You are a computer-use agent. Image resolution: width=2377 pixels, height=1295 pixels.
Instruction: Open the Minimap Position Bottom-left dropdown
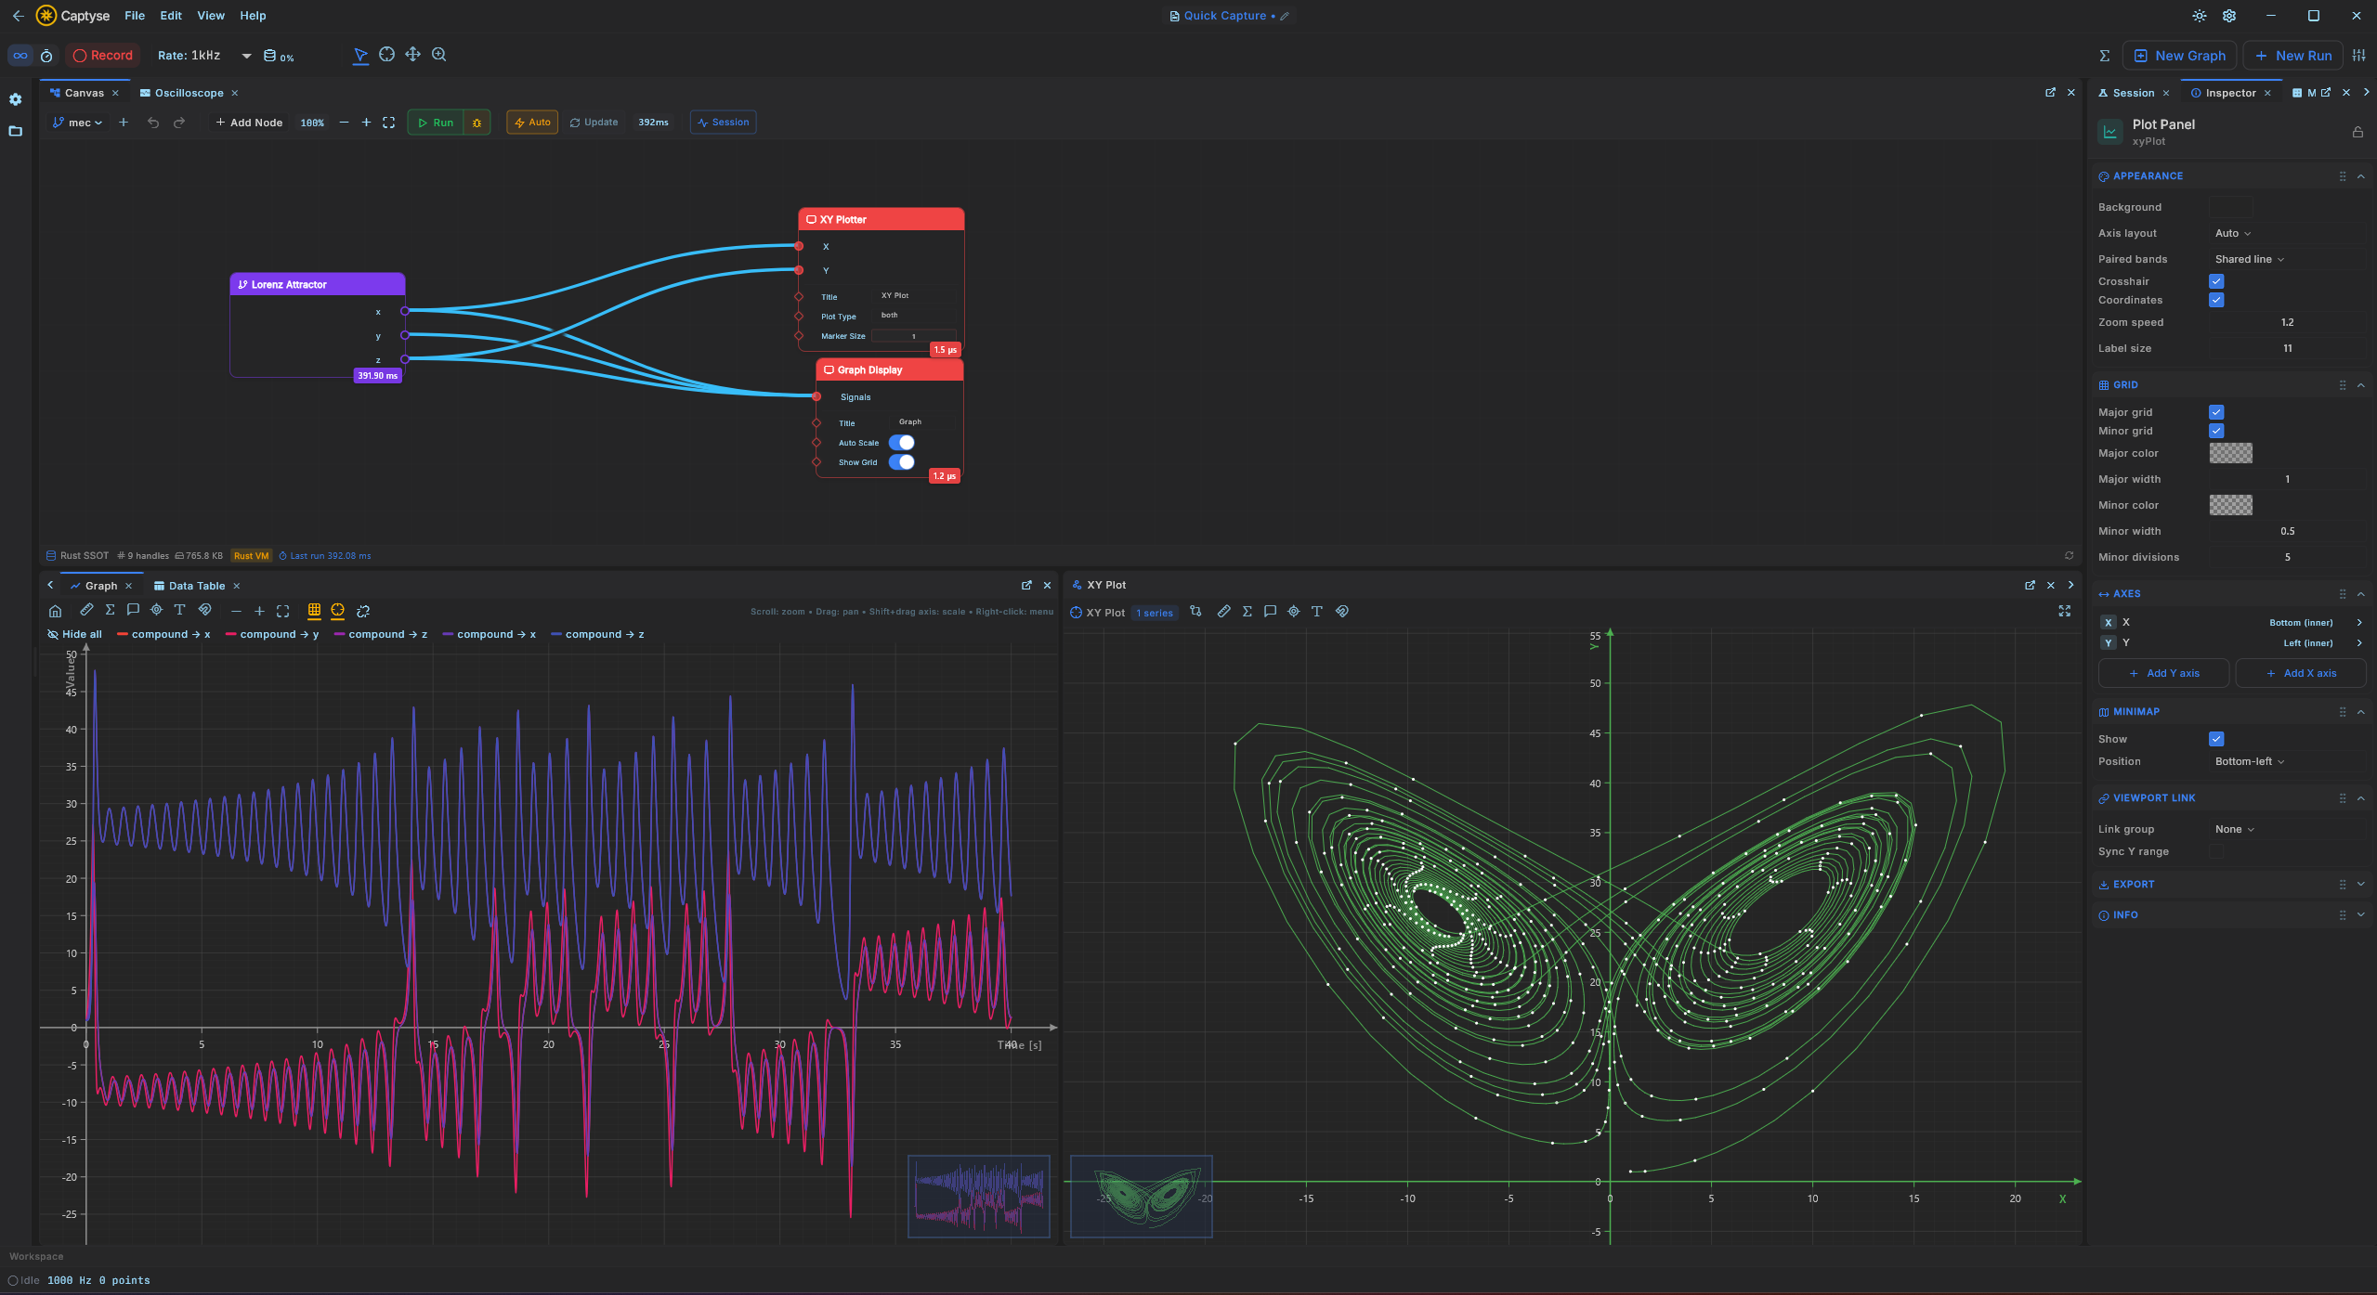click(x=2250, y=761)
